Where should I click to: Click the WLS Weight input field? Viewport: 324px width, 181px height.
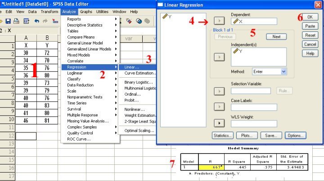(254, 124)
